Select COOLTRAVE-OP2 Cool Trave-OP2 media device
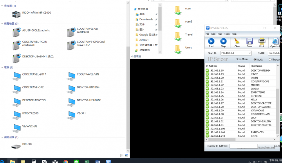Screen dimensions: 282x163 point(86,45)
